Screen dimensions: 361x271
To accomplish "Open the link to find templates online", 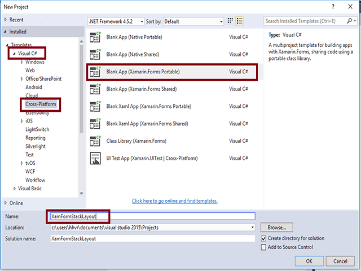I will (175, 201).
